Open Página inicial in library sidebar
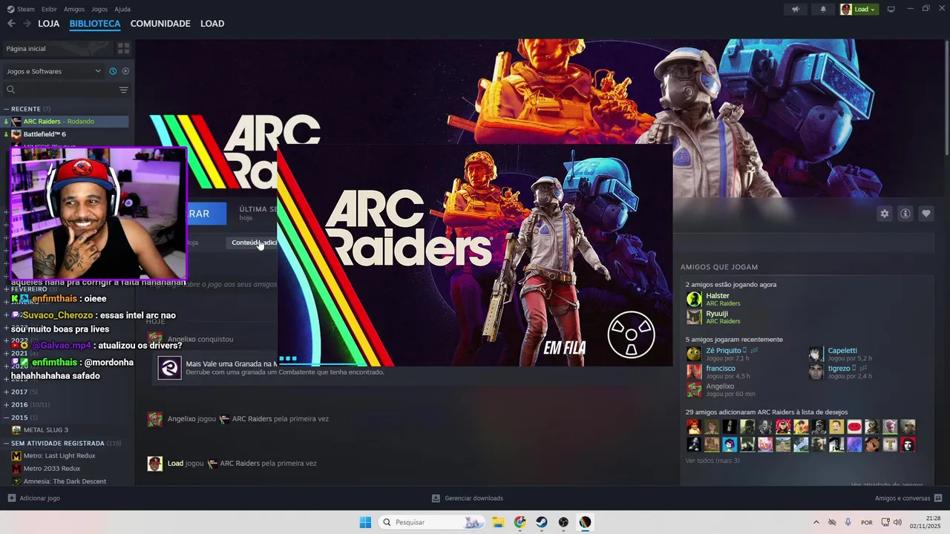950x534 pixels. (x=56, y=48)
